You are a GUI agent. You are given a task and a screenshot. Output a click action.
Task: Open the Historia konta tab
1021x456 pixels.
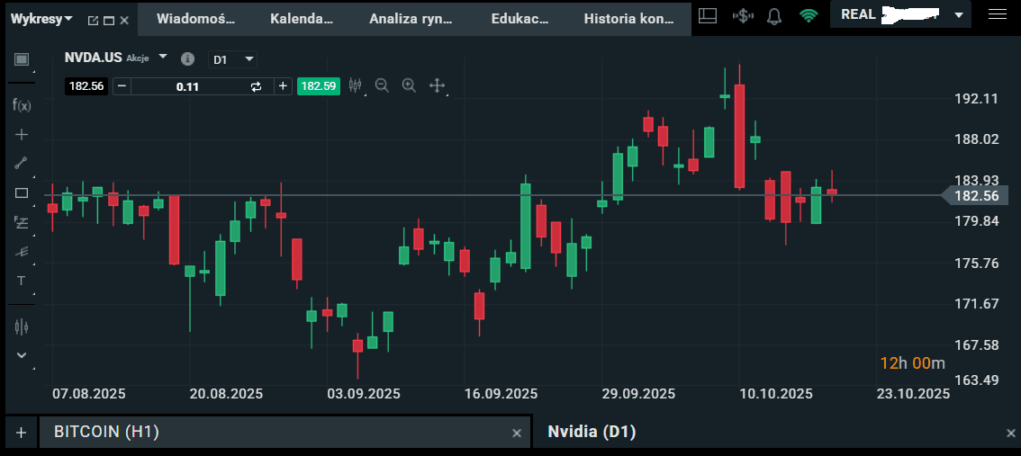click(635, 18)
